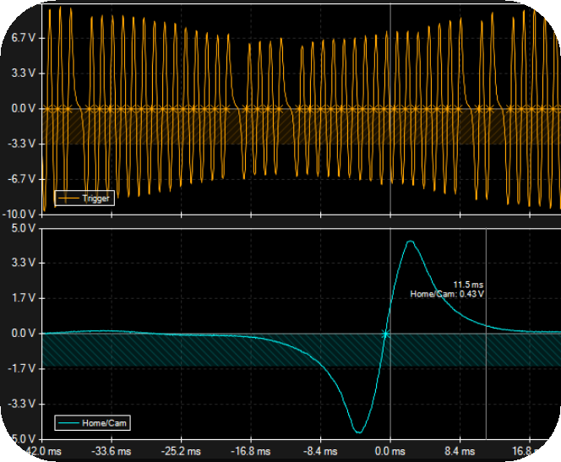Click the cyan line swatch in Home/Cam legend
The height and width of the screenshot is (462, 561).
(69, 421)
